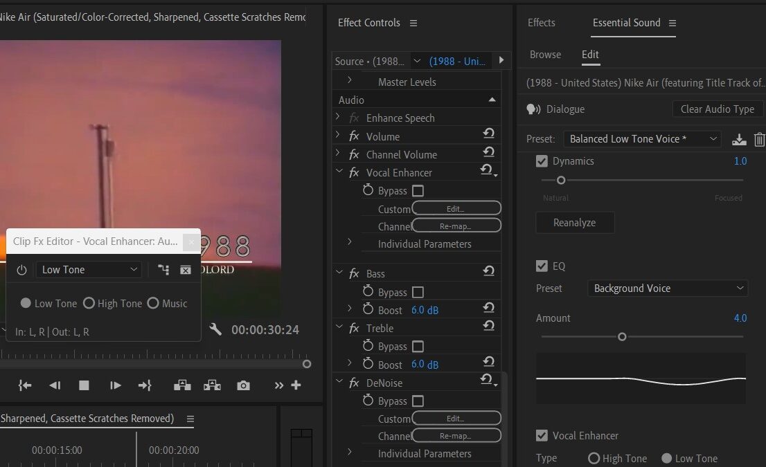Viewport: 766px width, 467px height.
Task: Enable Bass Bypass checkbox
Action: [x=418, y=292]
